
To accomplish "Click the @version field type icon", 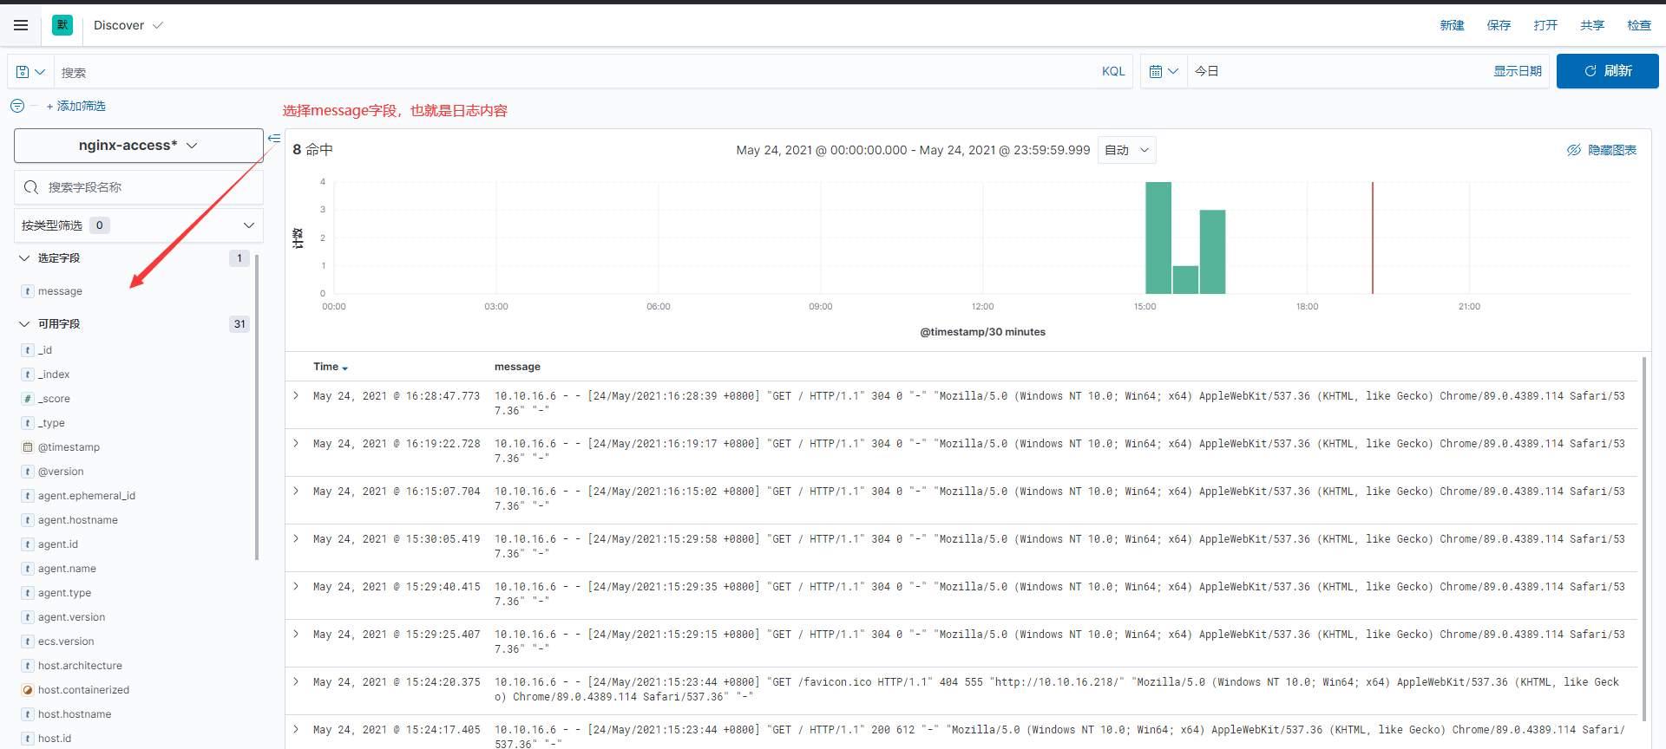I will coord(28,472).
